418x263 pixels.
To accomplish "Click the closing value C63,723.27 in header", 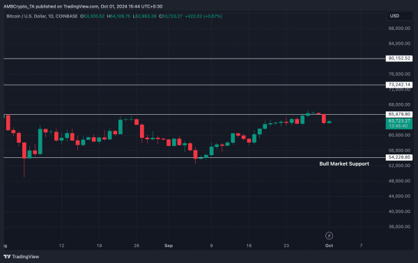I will [x=171, y=16].
